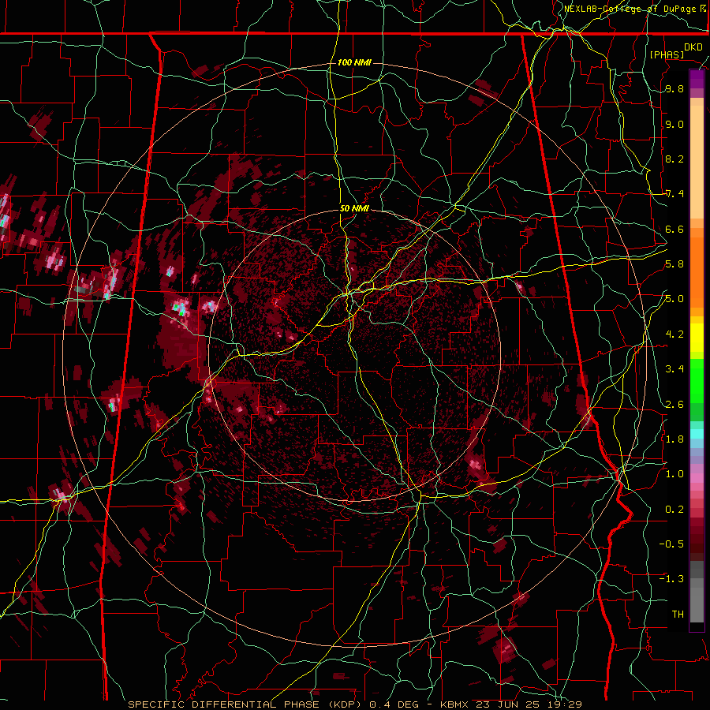Click the 4.2 scale label

tap(674, 334)
